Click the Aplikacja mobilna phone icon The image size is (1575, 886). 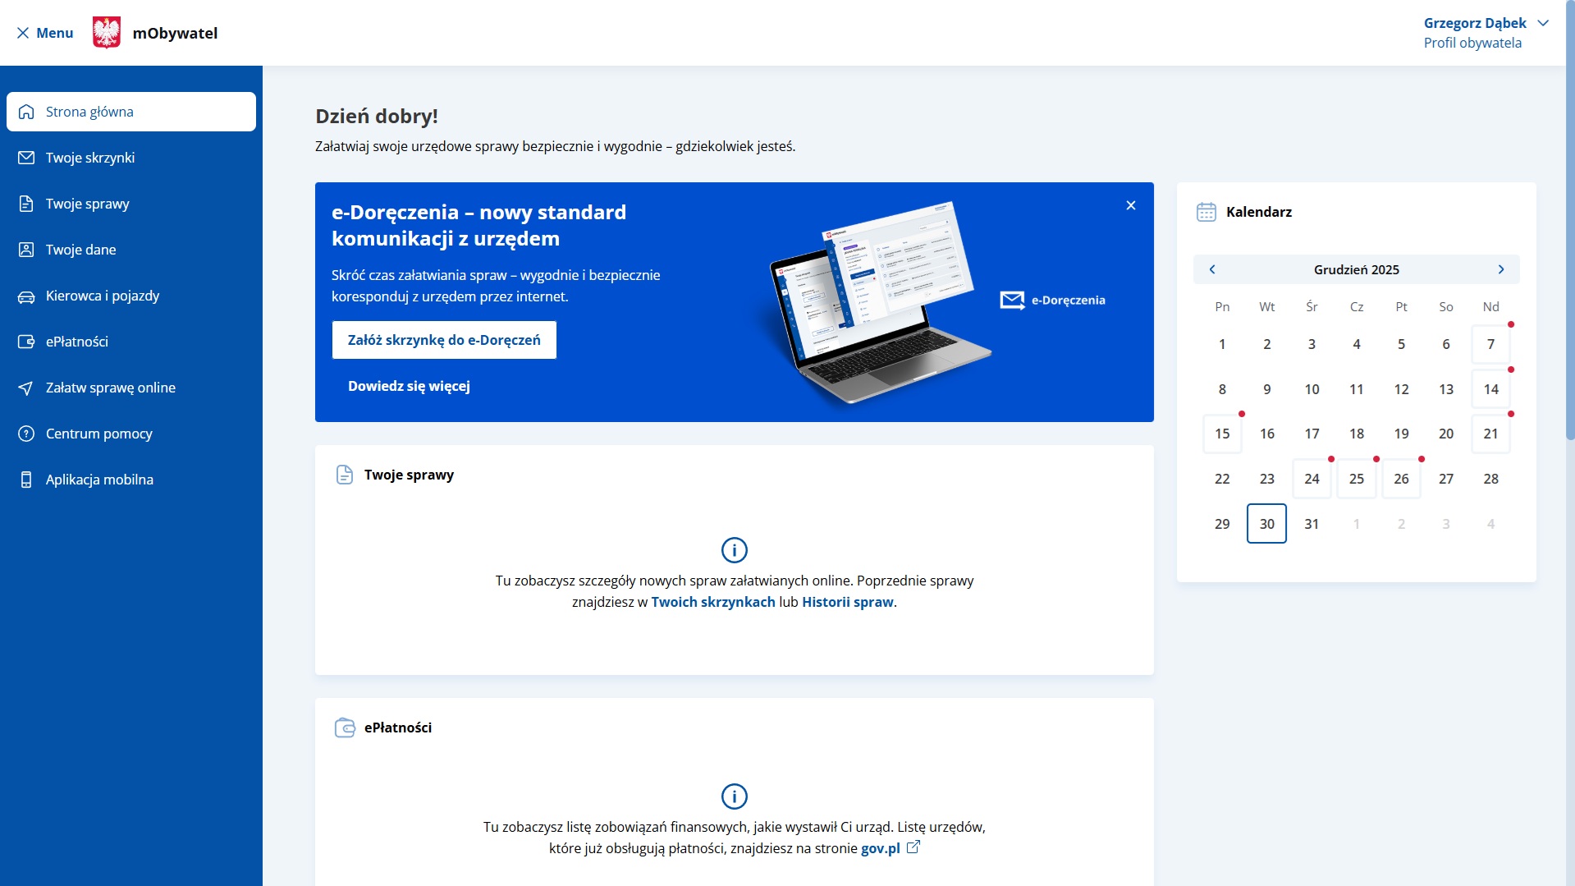[26, 480]
